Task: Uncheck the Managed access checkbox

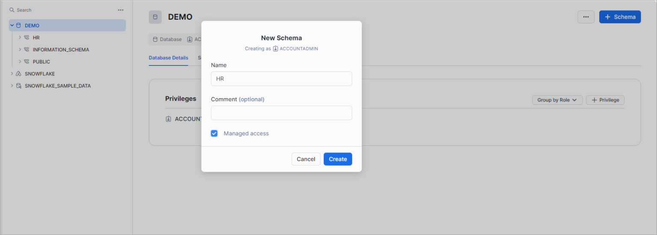Action: pos(214,134)
